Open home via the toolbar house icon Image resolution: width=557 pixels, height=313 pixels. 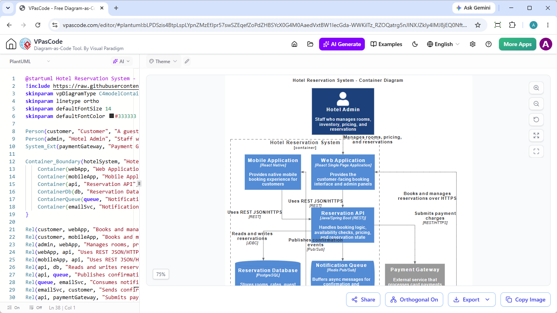[x=294, y=44]
